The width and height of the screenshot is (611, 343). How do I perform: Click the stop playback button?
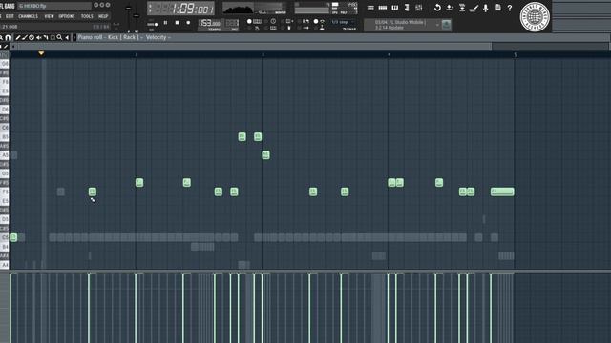click(177, 23)
